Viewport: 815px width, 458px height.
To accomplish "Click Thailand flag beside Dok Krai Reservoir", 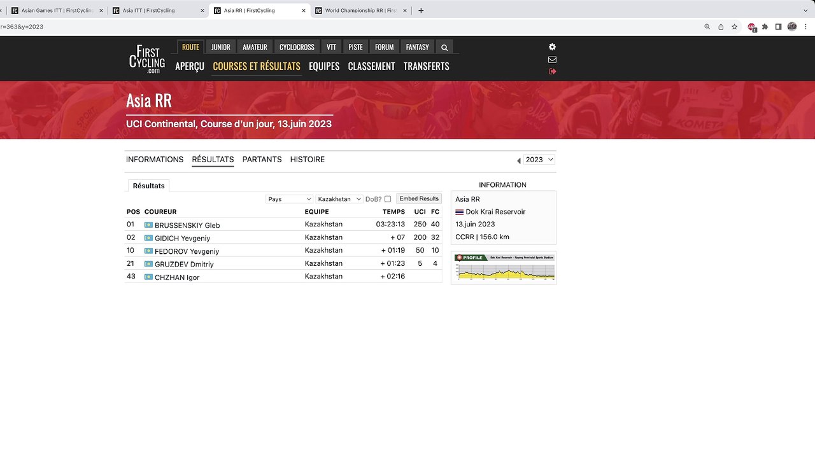I will pyautogui.click(x=460, y=212).
